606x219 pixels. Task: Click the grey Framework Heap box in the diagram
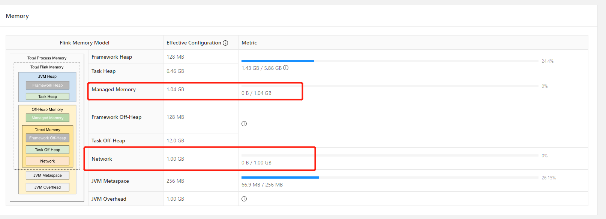coord(48,85)
